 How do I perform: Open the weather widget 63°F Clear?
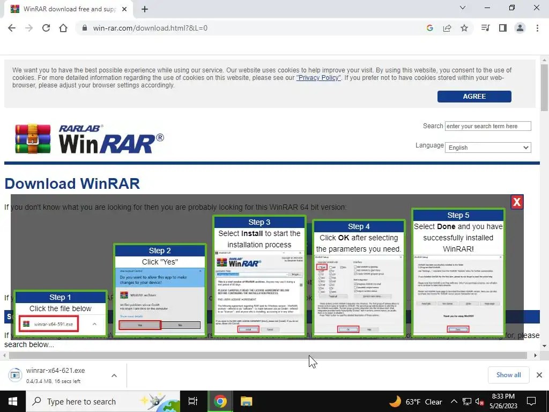416,401
